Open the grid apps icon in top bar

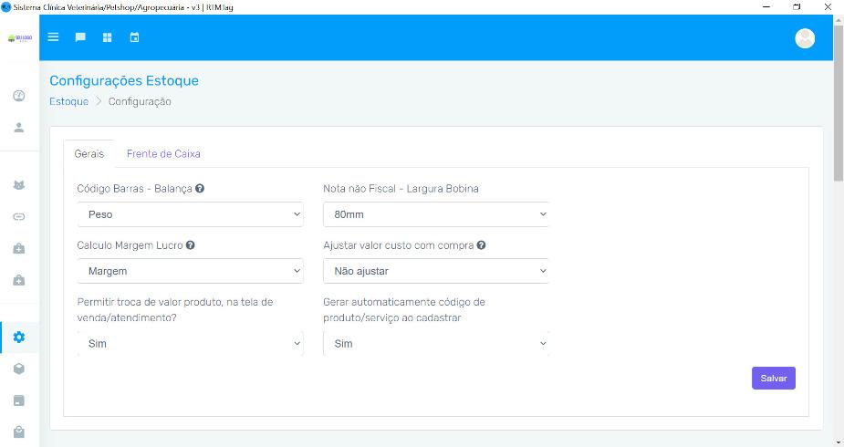[x=108, y=37]
